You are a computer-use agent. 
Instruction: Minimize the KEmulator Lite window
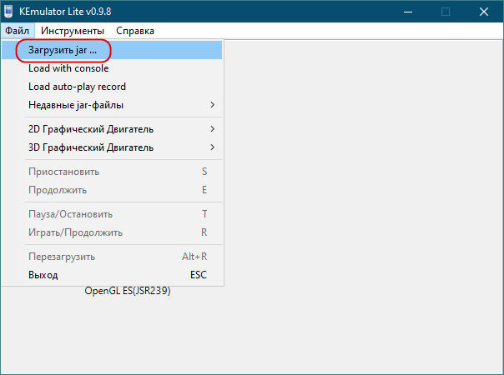[x=408, y=12]
